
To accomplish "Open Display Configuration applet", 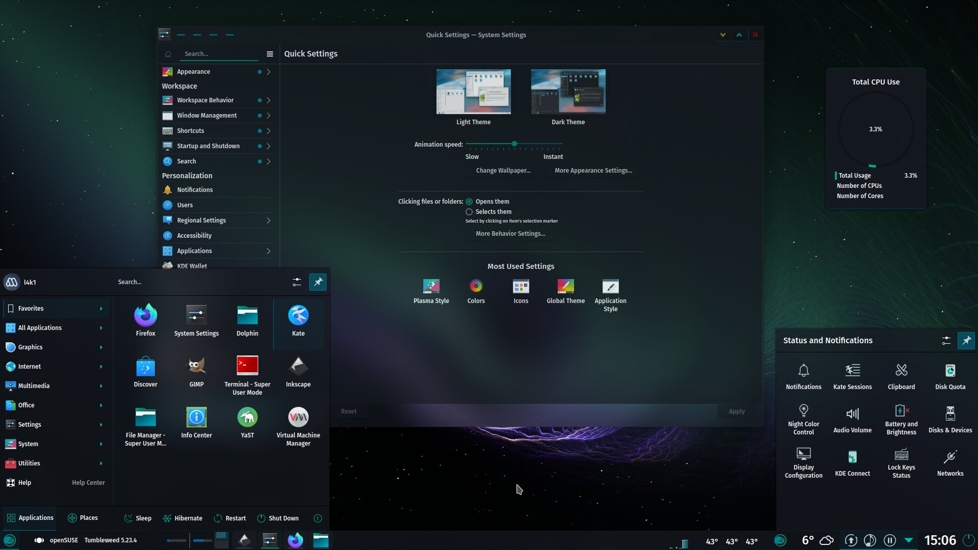I will pos(804,463).
